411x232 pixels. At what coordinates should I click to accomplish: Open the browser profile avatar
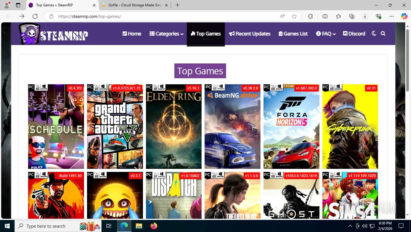pyautogui.click(x=7, y=5)
